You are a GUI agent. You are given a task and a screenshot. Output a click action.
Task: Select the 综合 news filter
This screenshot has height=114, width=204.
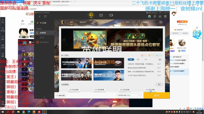click(x=138, y=60)
